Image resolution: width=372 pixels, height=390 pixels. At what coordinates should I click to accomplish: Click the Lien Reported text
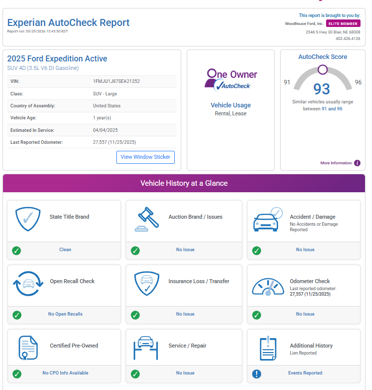(x=303, y=353)
